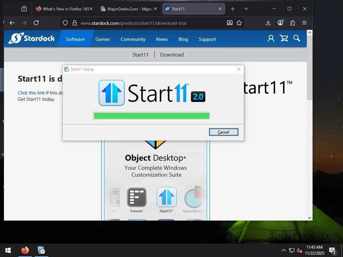343x257 pixels.
Task: Expand the list all tabs dropdown
Action: (246, 9)
